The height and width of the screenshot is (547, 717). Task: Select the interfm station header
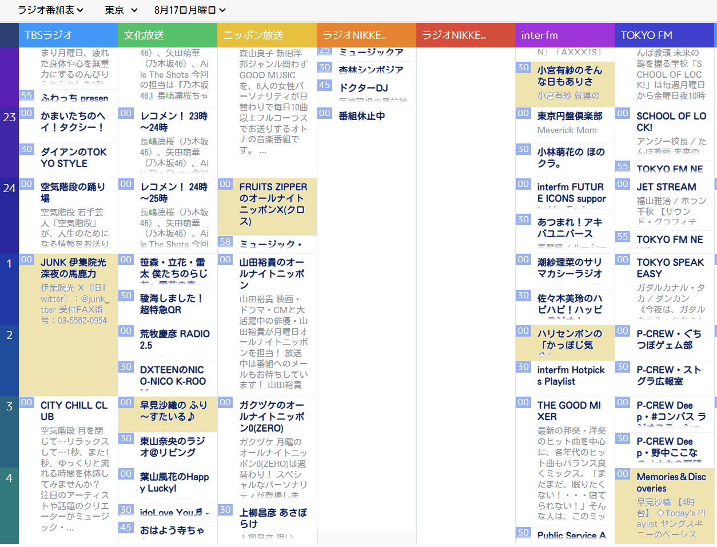pos(565,35)
